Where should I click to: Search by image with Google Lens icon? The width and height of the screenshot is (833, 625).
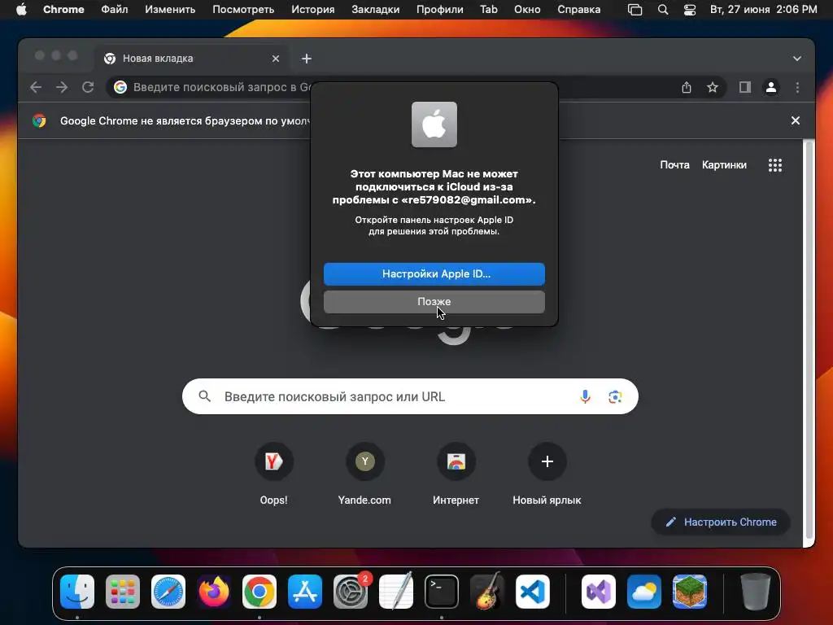point(615,396)
